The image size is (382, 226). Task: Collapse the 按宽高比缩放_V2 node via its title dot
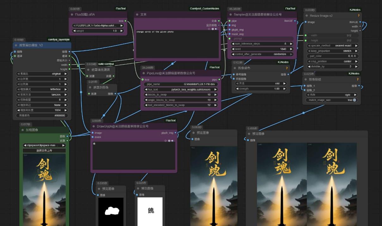click(16, 45)
